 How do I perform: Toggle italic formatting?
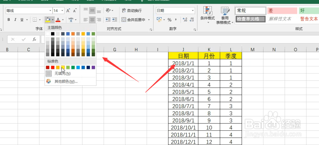15,20
